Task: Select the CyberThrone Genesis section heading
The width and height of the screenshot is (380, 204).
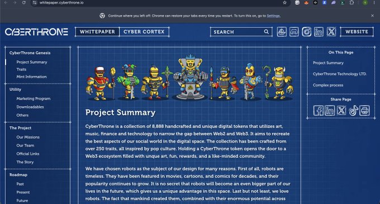Action: coord(30,53)
